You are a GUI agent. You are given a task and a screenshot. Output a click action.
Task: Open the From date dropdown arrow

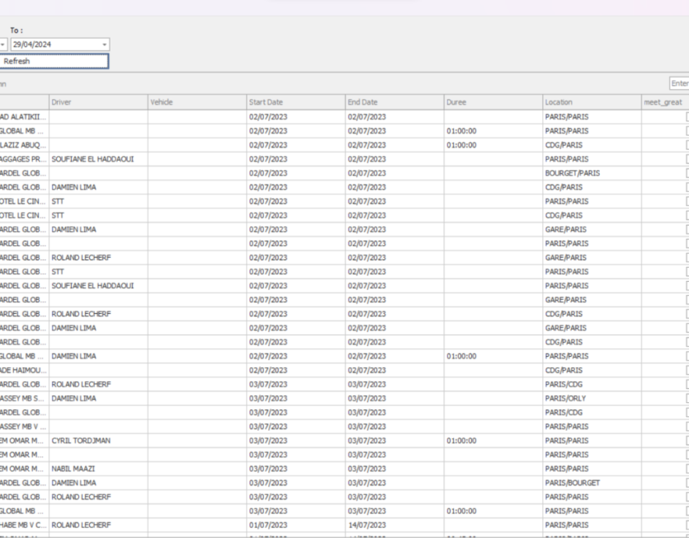click(x=3, y=44)
